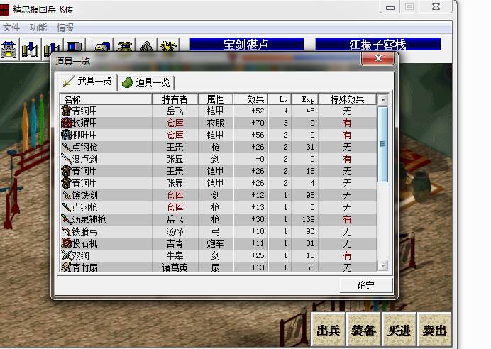Select the 沥泉神枪 item name
This screenshot has width=491, height=349.
point(89,219)
